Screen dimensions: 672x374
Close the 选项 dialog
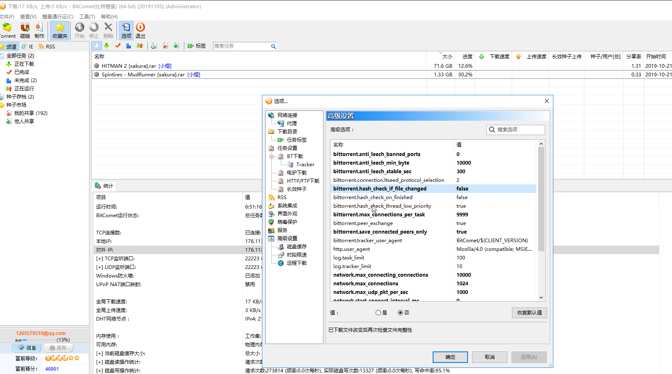546,101
